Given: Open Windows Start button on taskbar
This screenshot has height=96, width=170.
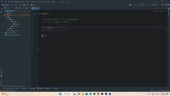Looking at the screenshot, I should pyautogui.click(x=60, y=94).
